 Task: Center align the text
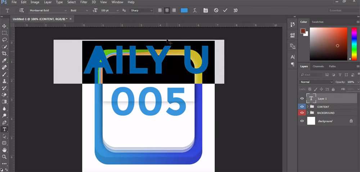(167, 10)
